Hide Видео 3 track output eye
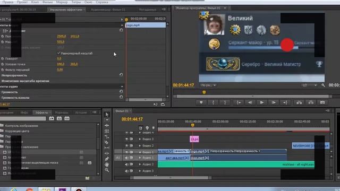 pos(127,139)
